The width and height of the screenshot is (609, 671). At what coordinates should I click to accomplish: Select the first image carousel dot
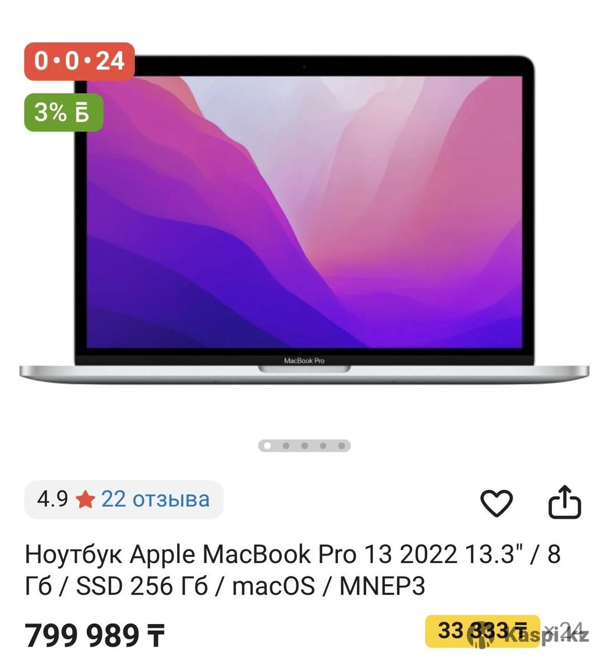click(268, 446)
